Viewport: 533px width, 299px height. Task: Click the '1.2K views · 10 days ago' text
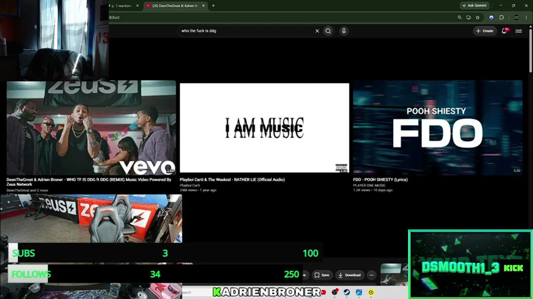pos(373,190)
